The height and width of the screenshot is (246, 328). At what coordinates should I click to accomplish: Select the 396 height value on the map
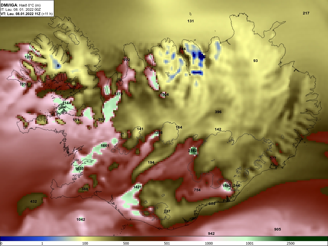click(x=218, y=112)
